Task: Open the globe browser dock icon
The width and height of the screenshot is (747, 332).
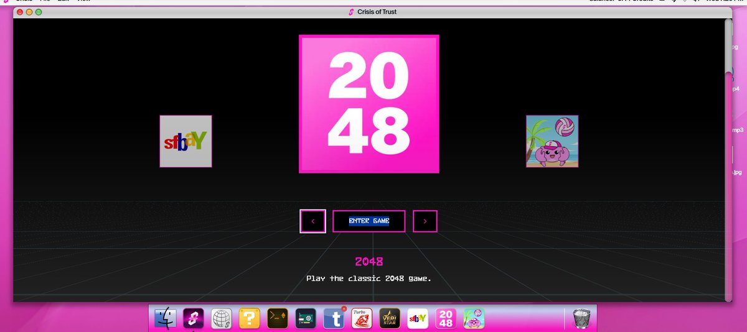Action: pyautogui.click(x=222, y=318)
